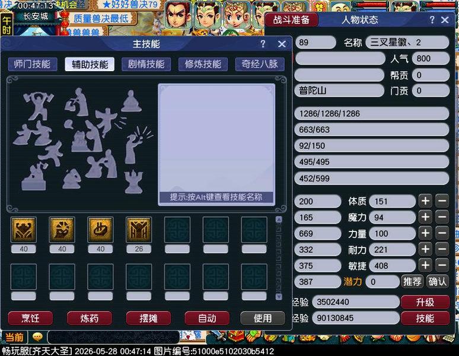
Task: Open the 战斗准备 tab
Action: point(291,20)
